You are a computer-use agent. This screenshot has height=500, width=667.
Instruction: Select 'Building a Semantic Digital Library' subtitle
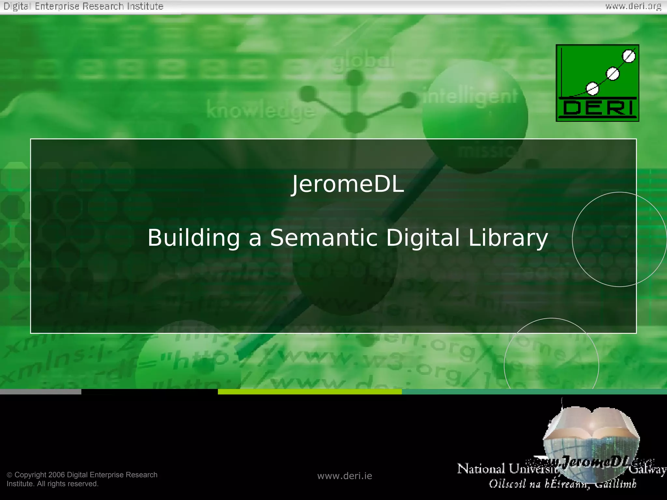(348, 238)
